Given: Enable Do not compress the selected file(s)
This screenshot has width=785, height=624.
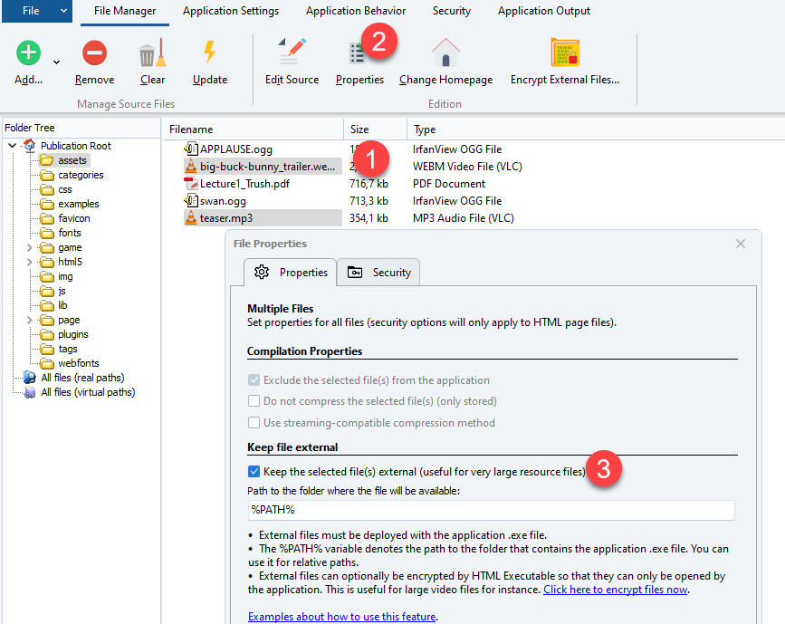Looking at the screenshot, I should click(x=254, y=401).
